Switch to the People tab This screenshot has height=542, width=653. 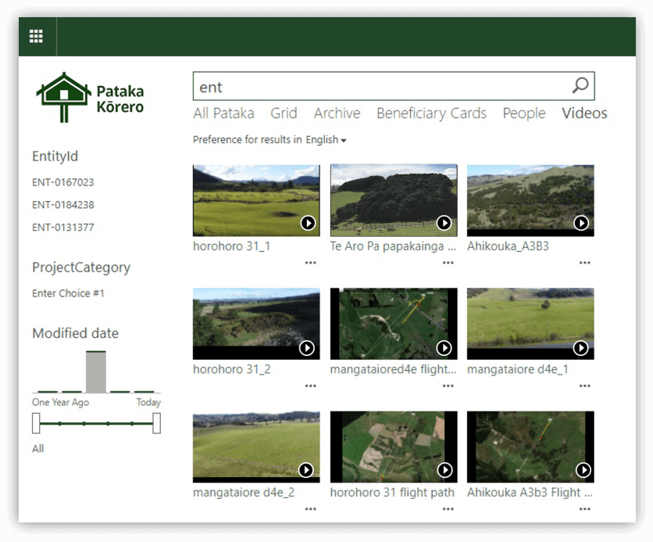(x=524, y=113)
